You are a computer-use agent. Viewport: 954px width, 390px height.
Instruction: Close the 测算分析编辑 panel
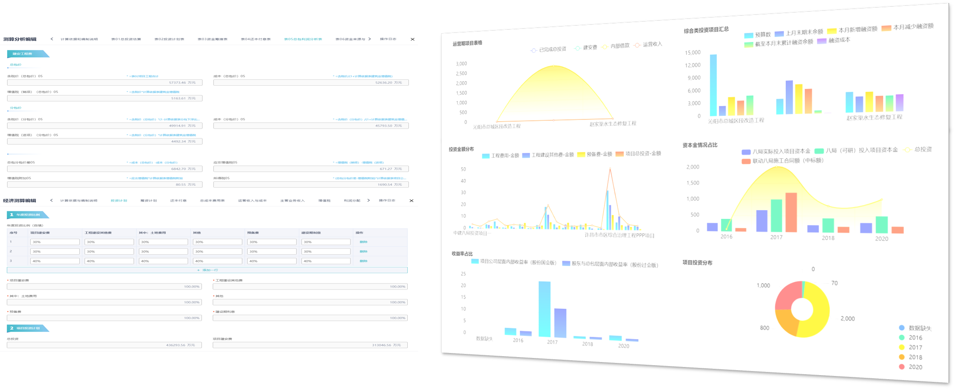412,39
